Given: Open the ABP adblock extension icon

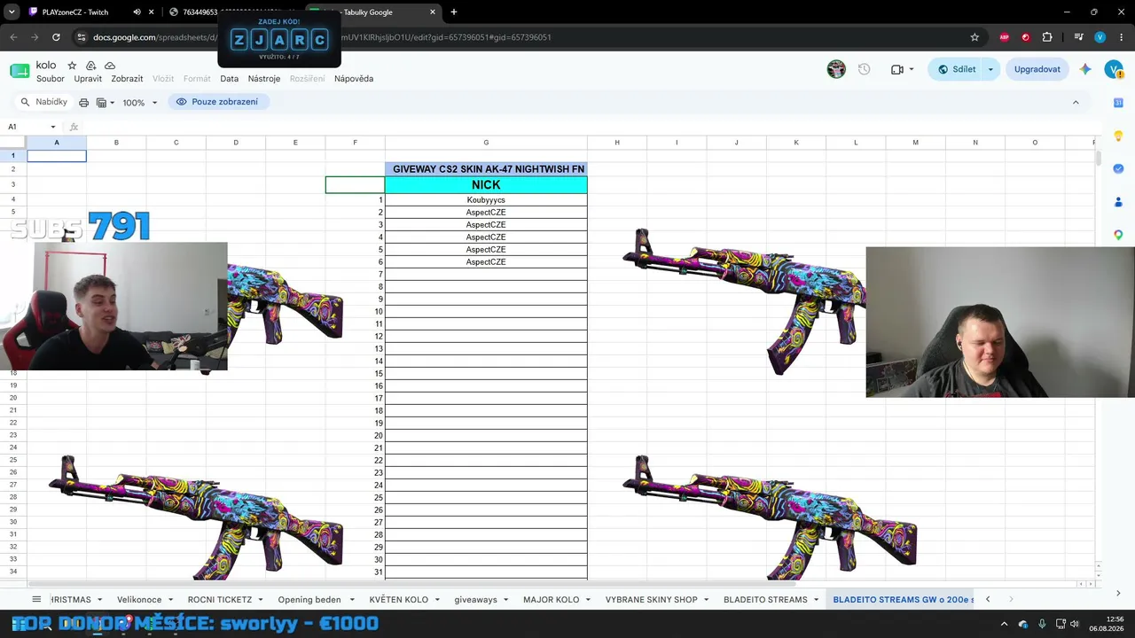Looking at the screenshot, I should coord(1005,37).
